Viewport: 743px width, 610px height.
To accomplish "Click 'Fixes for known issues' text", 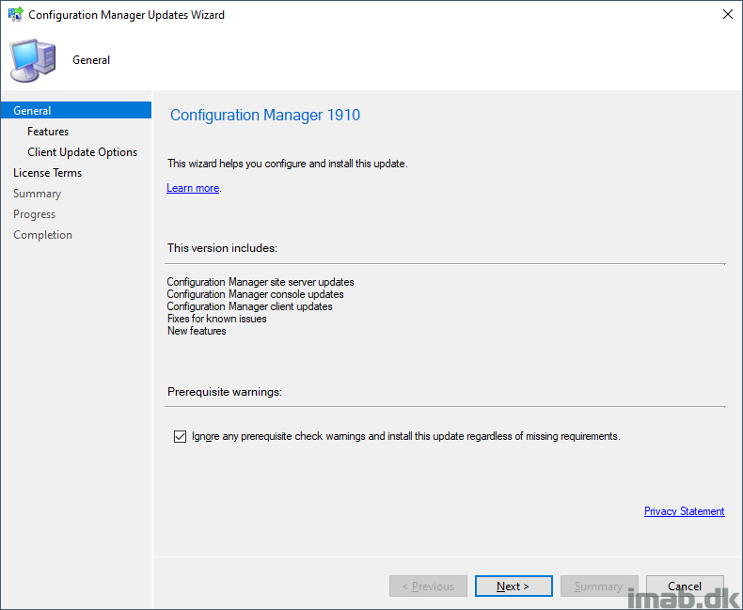I will coord(217,319).
